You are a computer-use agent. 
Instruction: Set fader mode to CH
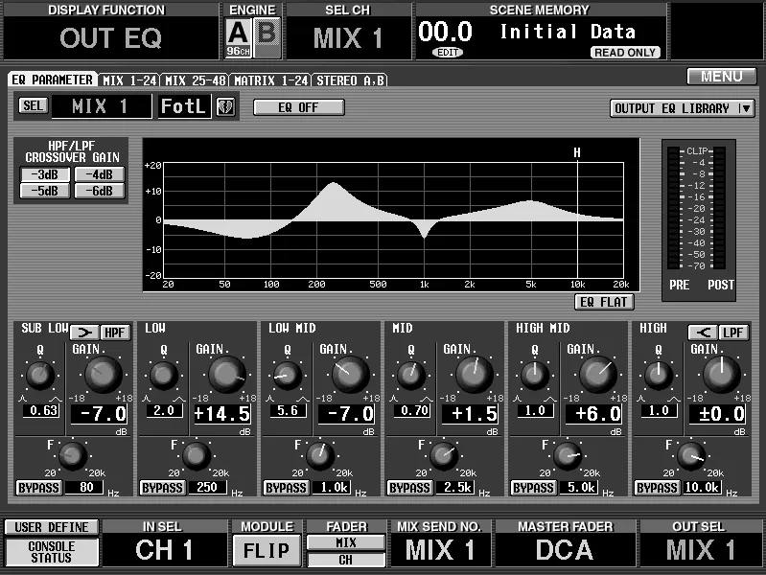pyautogui.click(x=346, y=560)
